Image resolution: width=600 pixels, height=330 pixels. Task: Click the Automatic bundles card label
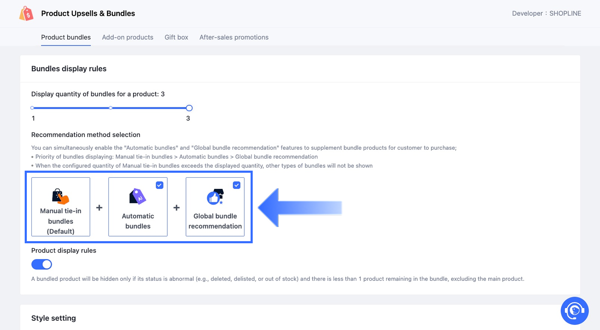coord(138,221)
